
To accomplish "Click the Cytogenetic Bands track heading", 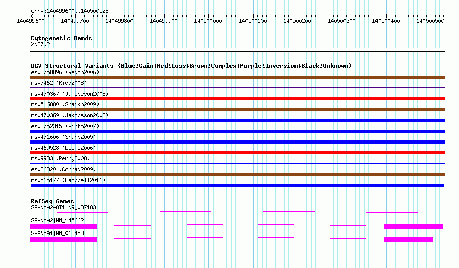I will [61, 38].
